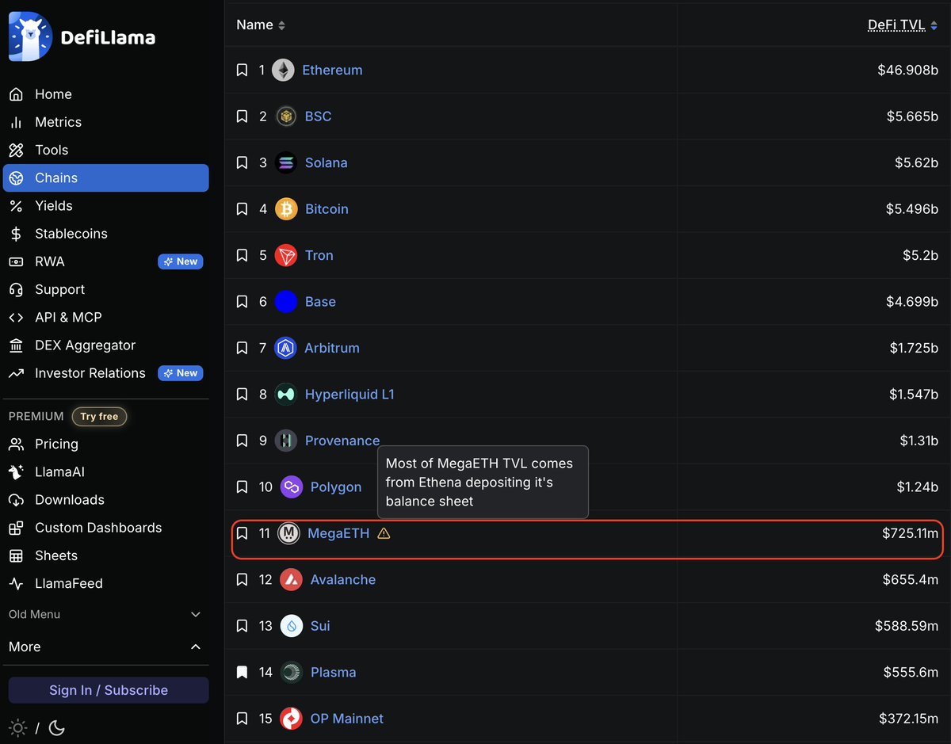Click the OP Mainnet logo
This screenshot has height=744, width=951.
pos(292,719)
